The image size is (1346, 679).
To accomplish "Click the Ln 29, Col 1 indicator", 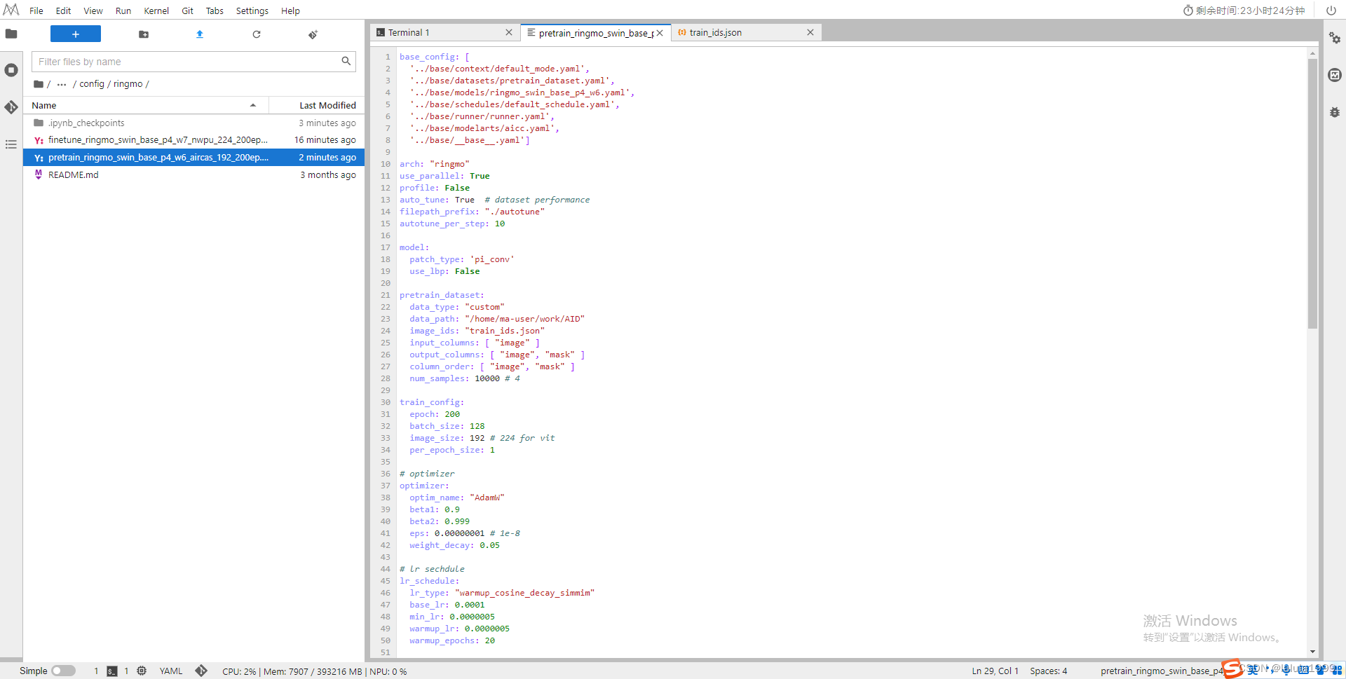I will (995, 671).
